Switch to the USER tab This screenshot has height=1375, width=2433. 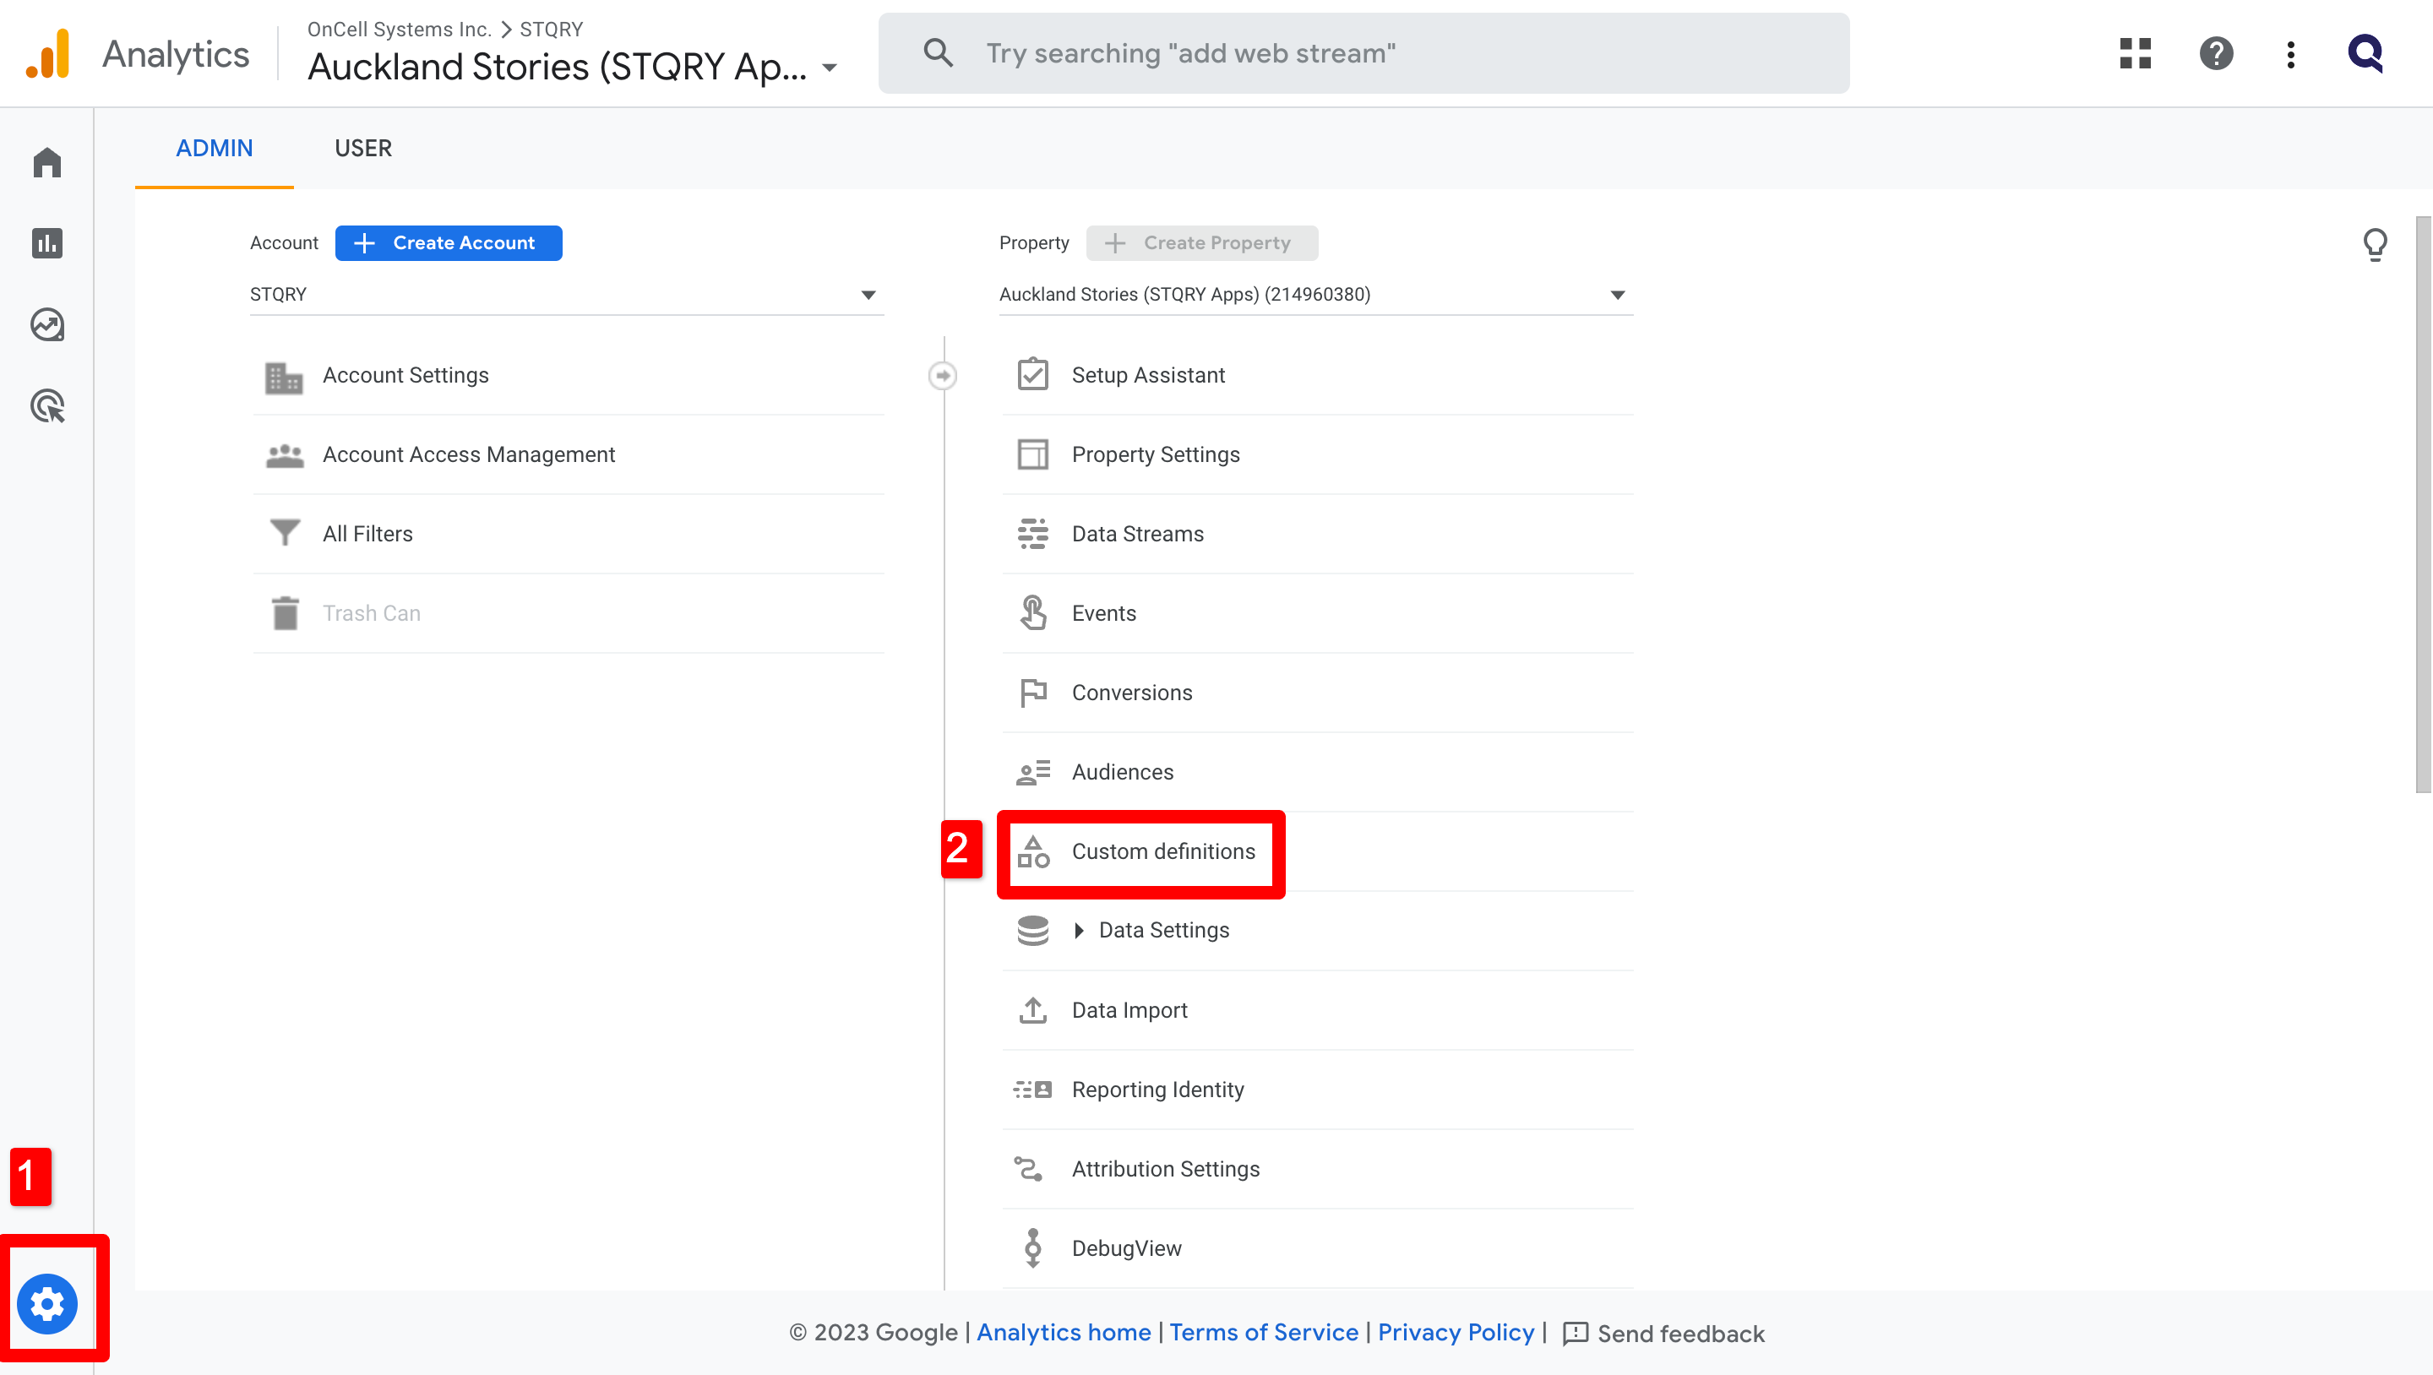[x=362, y=149]
